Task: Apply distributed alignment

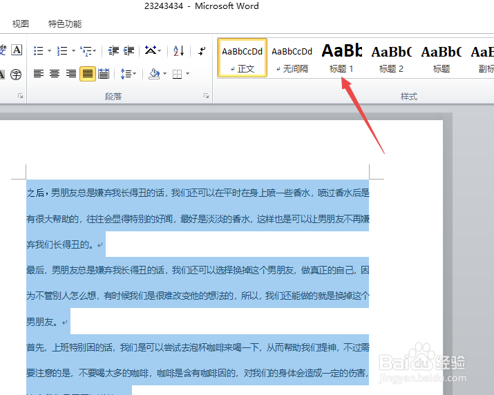Action: tap(104, 74)
